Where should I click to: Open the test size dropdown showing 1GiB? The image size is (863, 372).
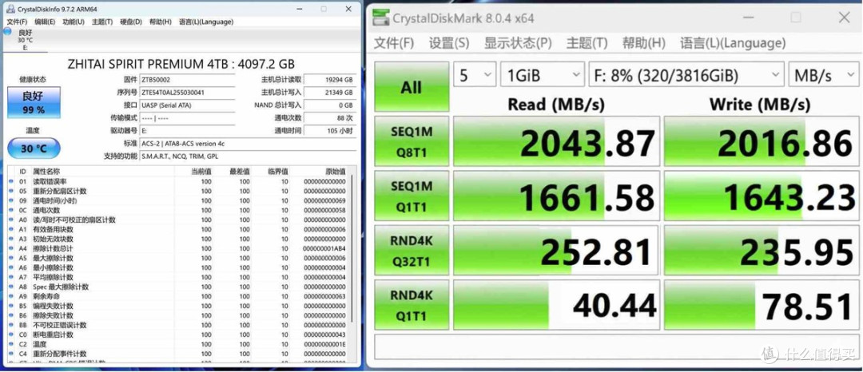[542, 75]
